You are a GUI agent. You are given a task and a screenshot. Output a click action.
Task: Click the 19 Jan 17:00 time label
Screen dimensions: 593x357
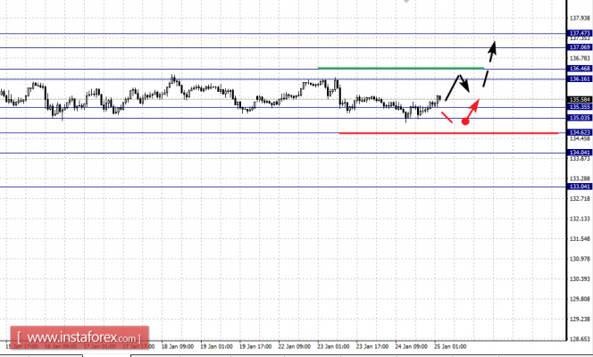click(x=255, y=346)
